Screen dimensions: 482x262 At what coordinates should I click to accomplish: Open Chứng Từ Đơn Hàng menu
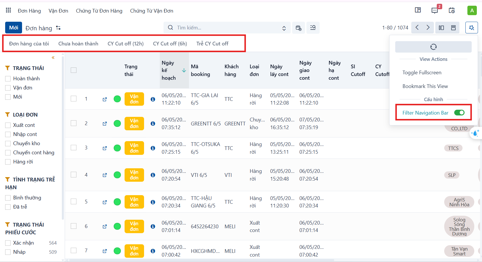point(99,11)
